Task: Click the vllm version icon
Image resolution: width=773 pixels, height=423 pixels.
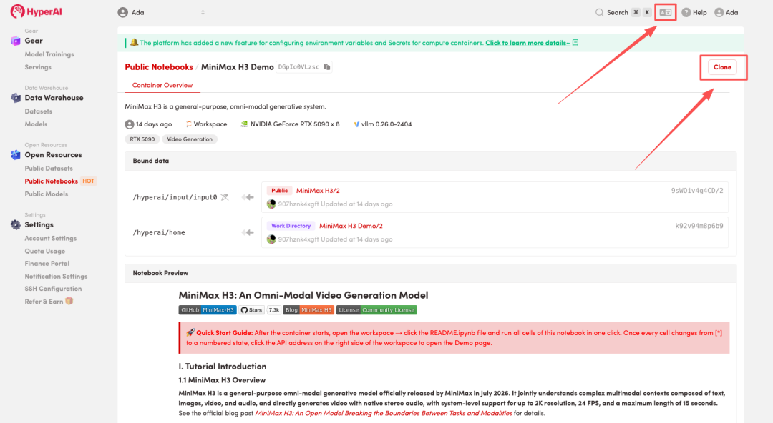Action: point(356,124)
